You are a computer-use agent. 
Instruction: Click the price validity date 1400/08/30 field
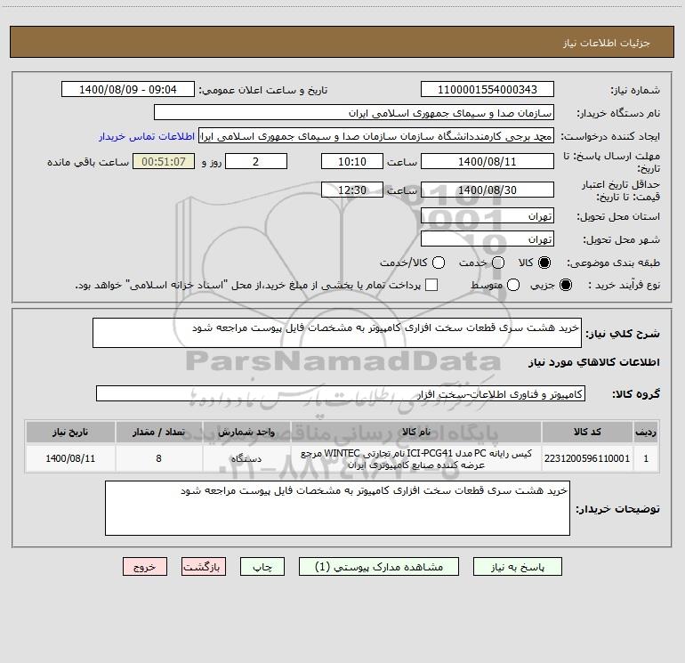pos(488,190)
